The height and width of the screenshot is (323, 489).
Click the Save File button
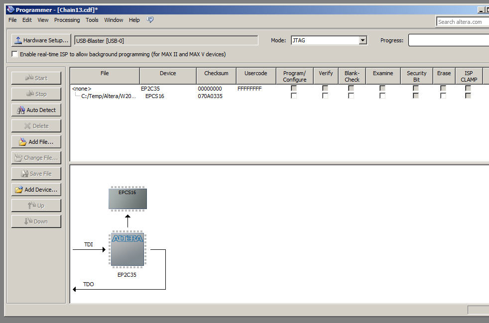tap(36, 174)
